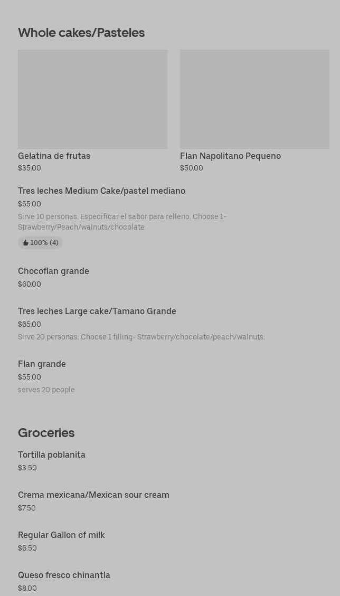Open the Queso fresco chinantla item
Image resolution: width=340 pixels, height=596 pixels.
[64, 575]
